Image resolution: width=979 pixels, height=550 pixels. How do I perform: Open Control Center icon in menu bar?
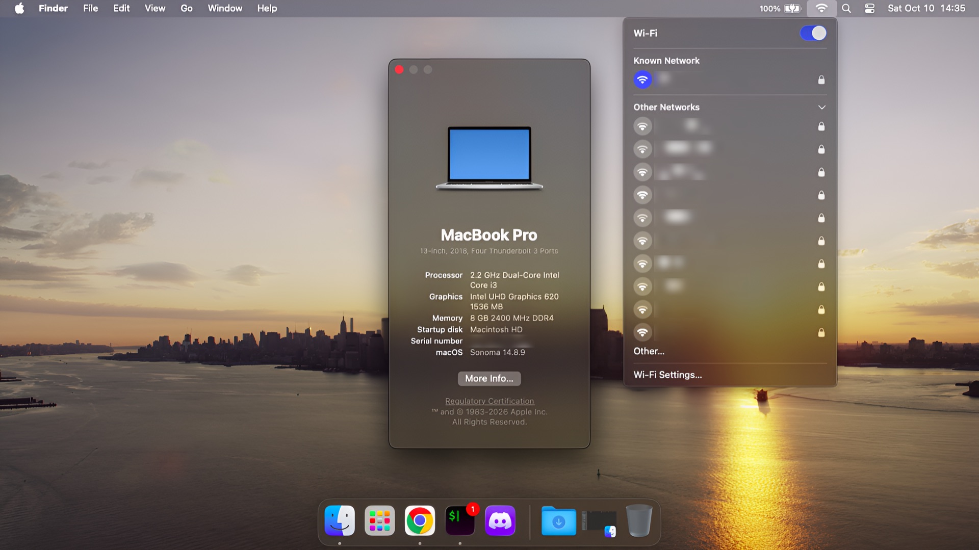click(870, 8)
